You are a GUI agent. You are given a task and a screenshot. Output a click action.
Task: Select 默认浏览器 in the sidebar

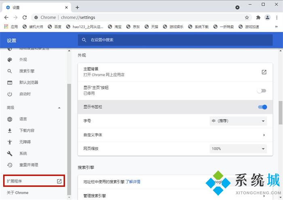(29, 82)
